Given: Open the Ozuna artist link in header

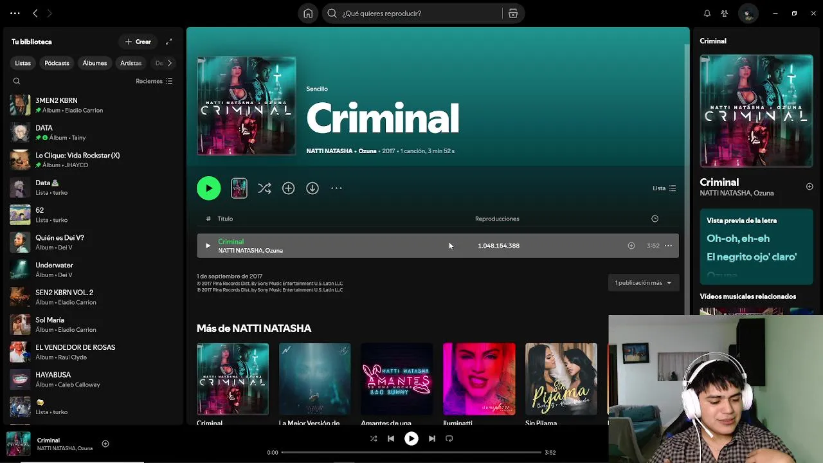Looking at the screenshot, I should [367, 151].
